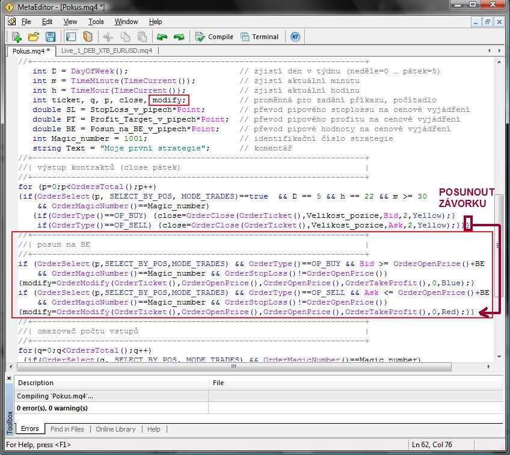Click the horizontal scrollbar left arrow

[11, 367]
